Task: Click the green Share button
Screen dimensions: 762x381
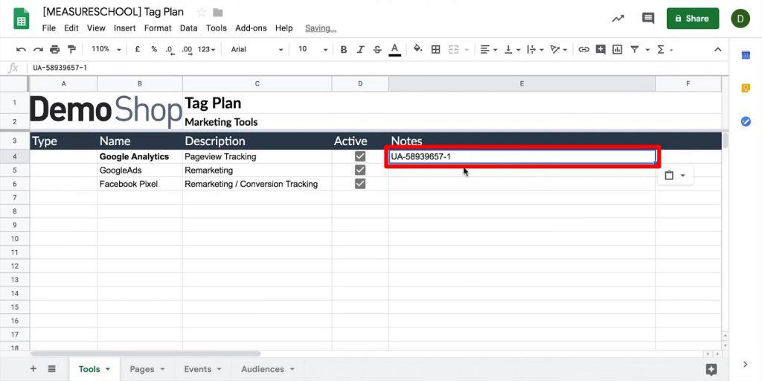Action: 693,19
